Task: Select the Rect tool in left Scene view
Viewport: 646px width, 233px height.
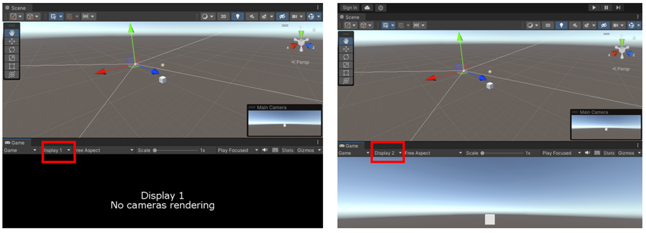Action: (12, 66)
